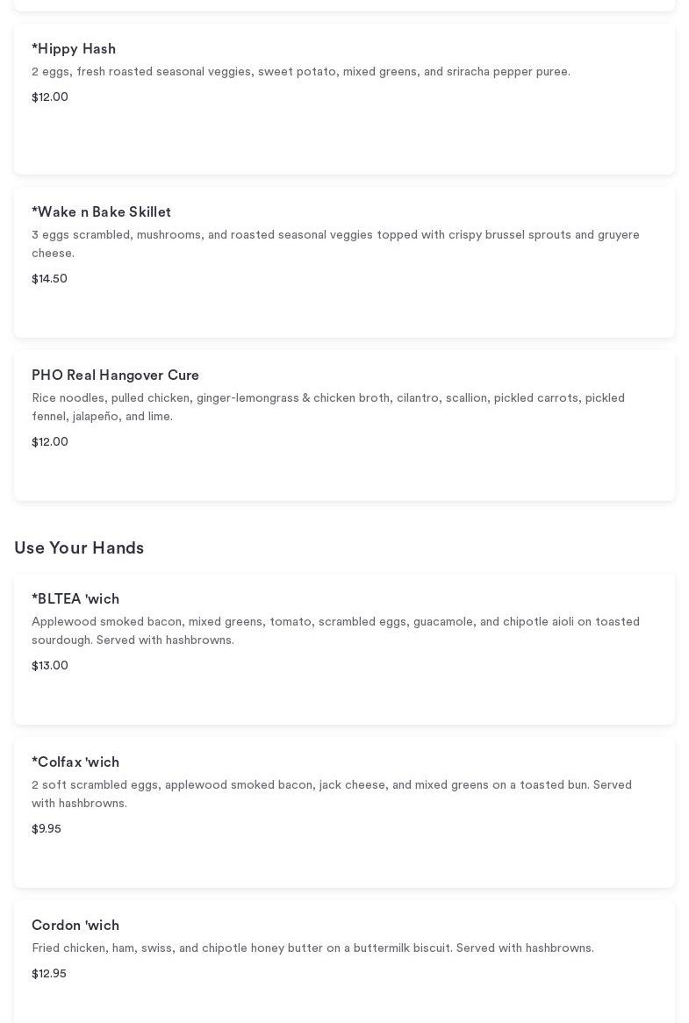Click the Use Your Hands section heading
Image resolution: width=689 pixels, height=1023 pixels.
click(x=79, y=548)
